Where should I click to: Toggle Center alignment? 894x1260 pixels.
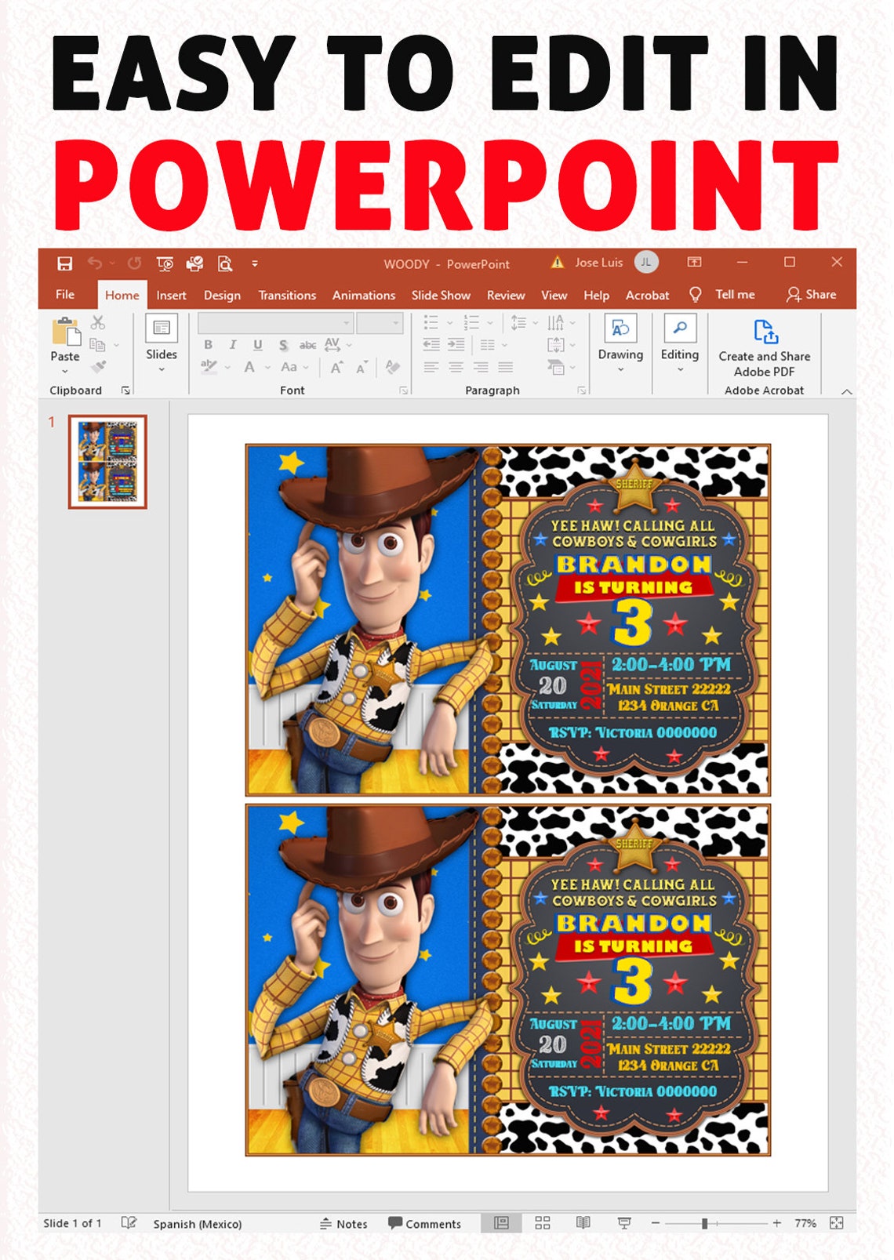tap(456, 367)
